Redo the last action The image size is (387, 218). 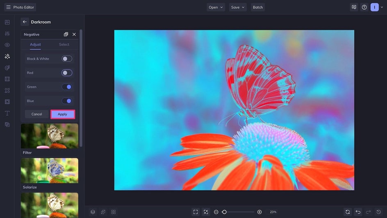[x=368, y=212]
